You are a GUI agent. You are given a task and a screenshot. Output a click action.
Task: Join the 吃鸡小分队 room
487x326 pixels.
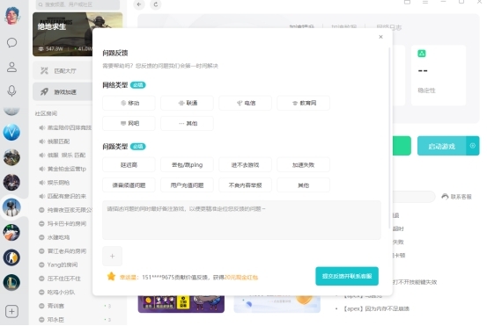tap(61, 292)
